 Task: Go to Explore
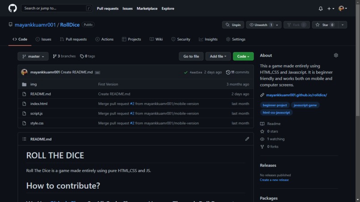coord(168,8)
